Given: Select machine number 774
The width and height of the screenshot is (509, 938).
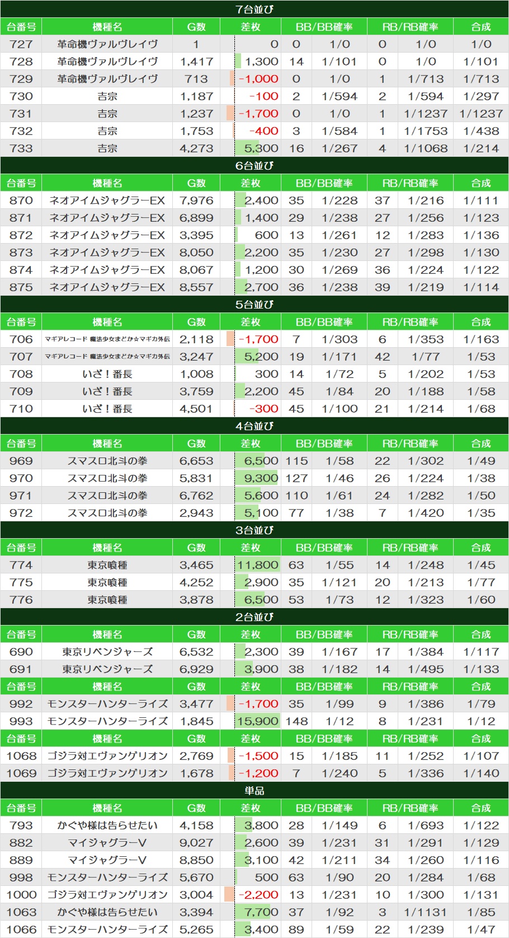Looking at the screenshot, I should click(x=21, y=564).
